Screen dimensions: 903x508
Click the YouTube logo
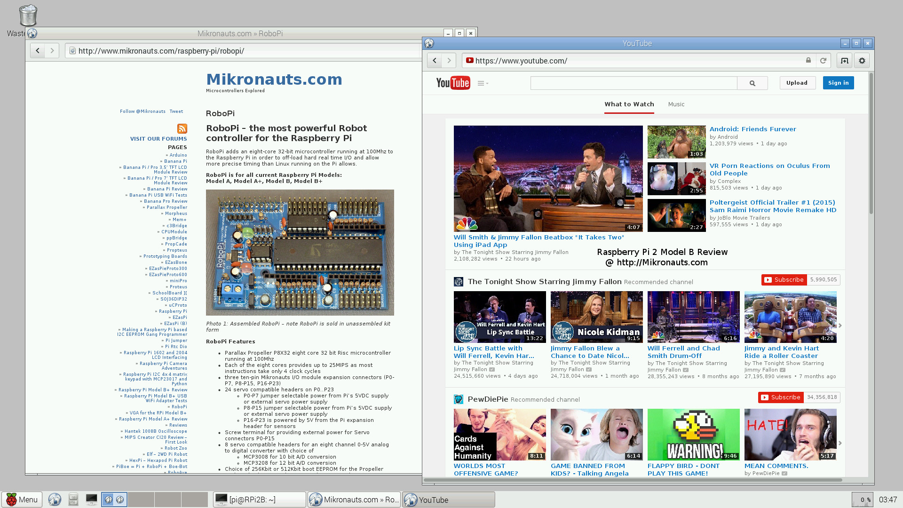pyautogui.click(x=453, y=83)
